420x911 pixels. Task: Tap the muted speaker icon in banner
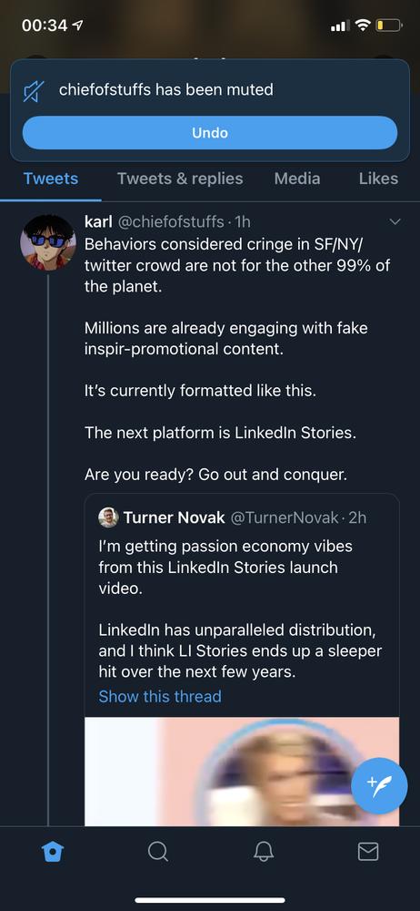pos(34,91)
